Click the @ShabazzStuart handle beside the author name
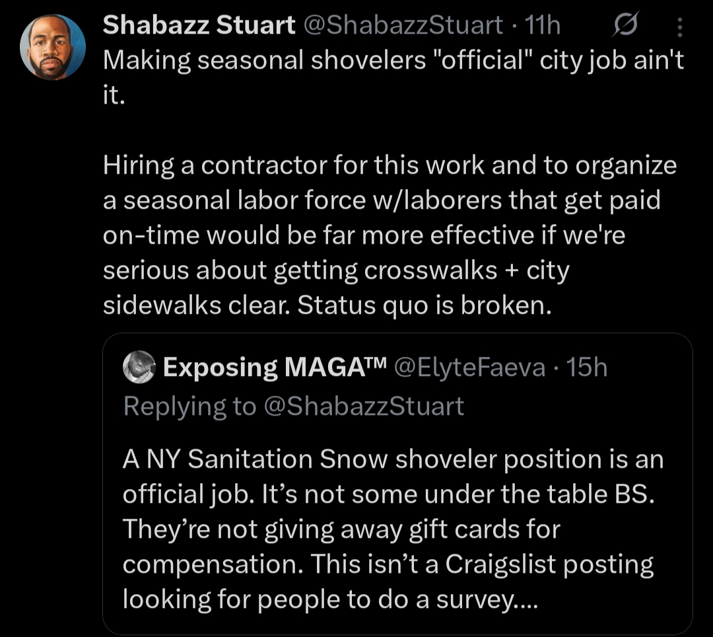Screen dimensions: 713x637 402,26
